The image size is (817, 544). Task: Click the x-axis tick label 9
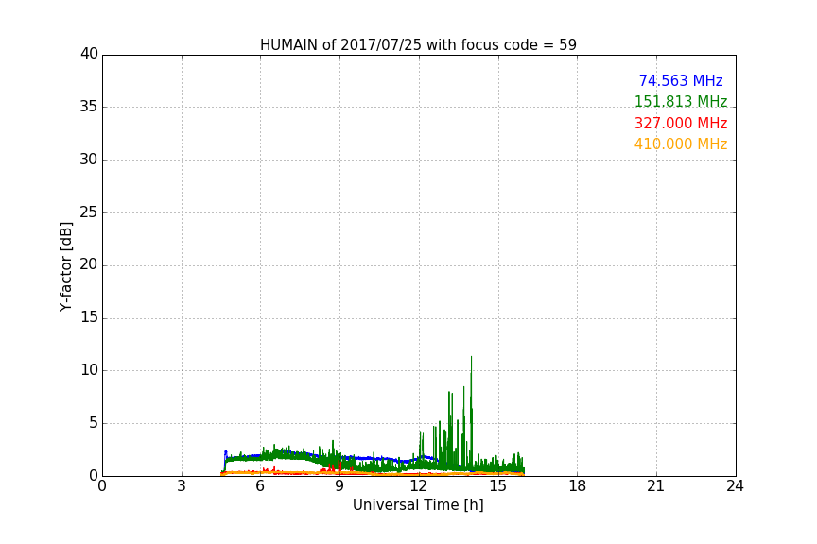point(339,486)
